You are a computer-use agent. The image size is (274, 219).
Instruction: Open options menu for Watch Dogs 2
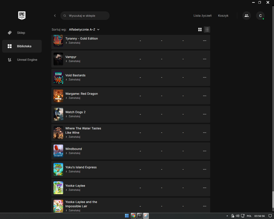pyautogui.click(x=205, y=114)
